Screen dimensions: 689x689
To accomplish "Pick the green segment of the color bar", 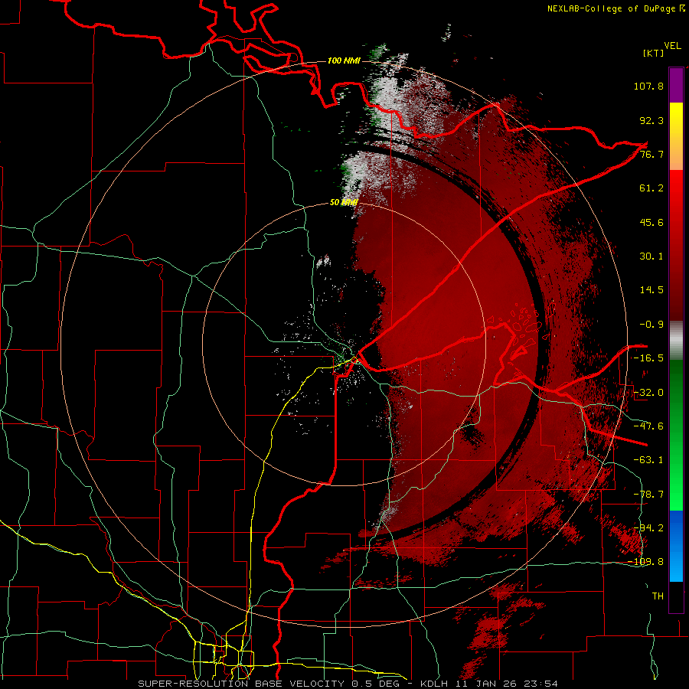I will point(676,435).
